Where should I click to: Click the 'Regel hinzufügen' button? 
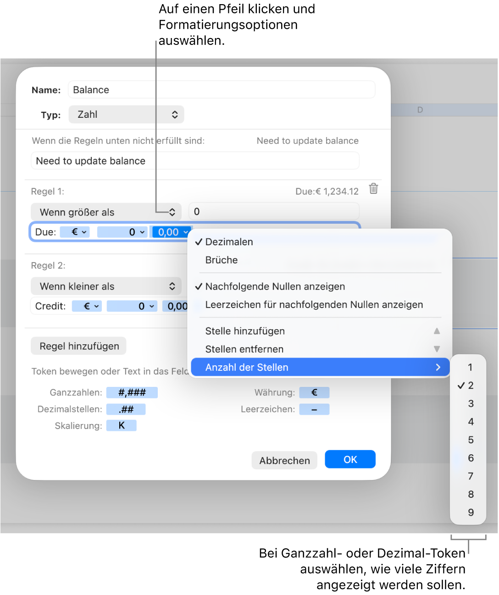pos(79,346)
